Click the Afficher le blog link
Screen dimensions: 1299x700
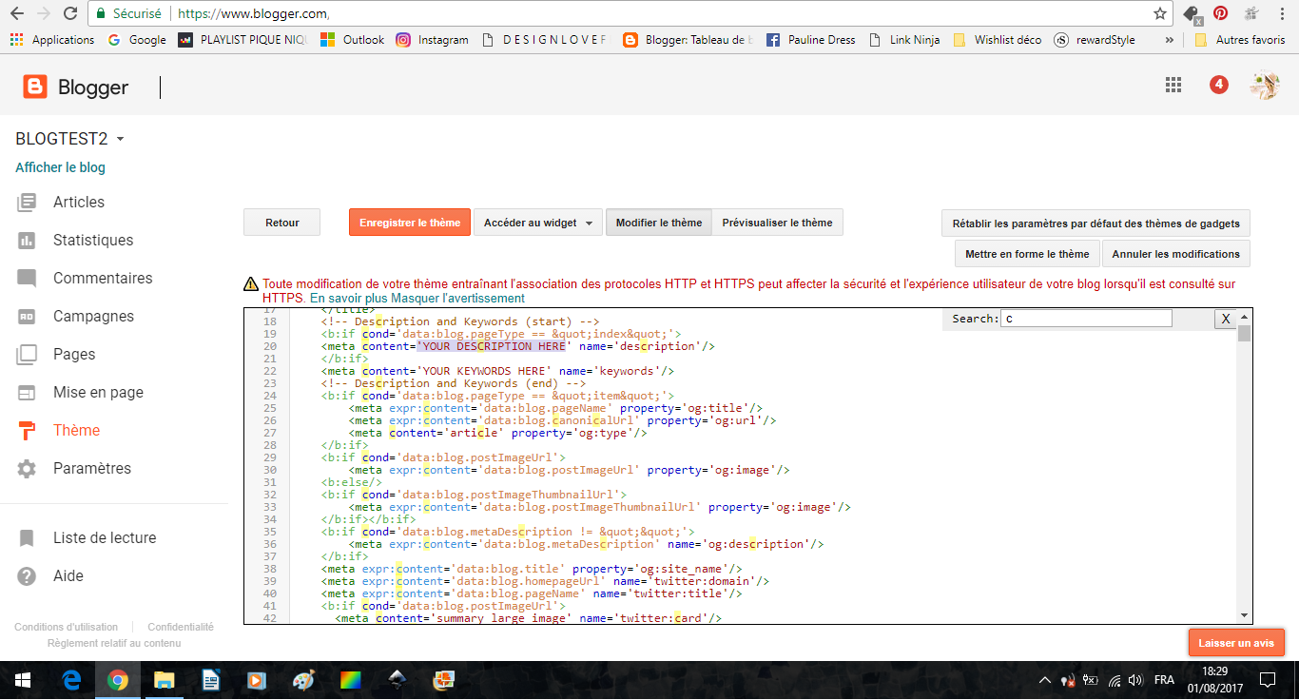pos(60,167)
